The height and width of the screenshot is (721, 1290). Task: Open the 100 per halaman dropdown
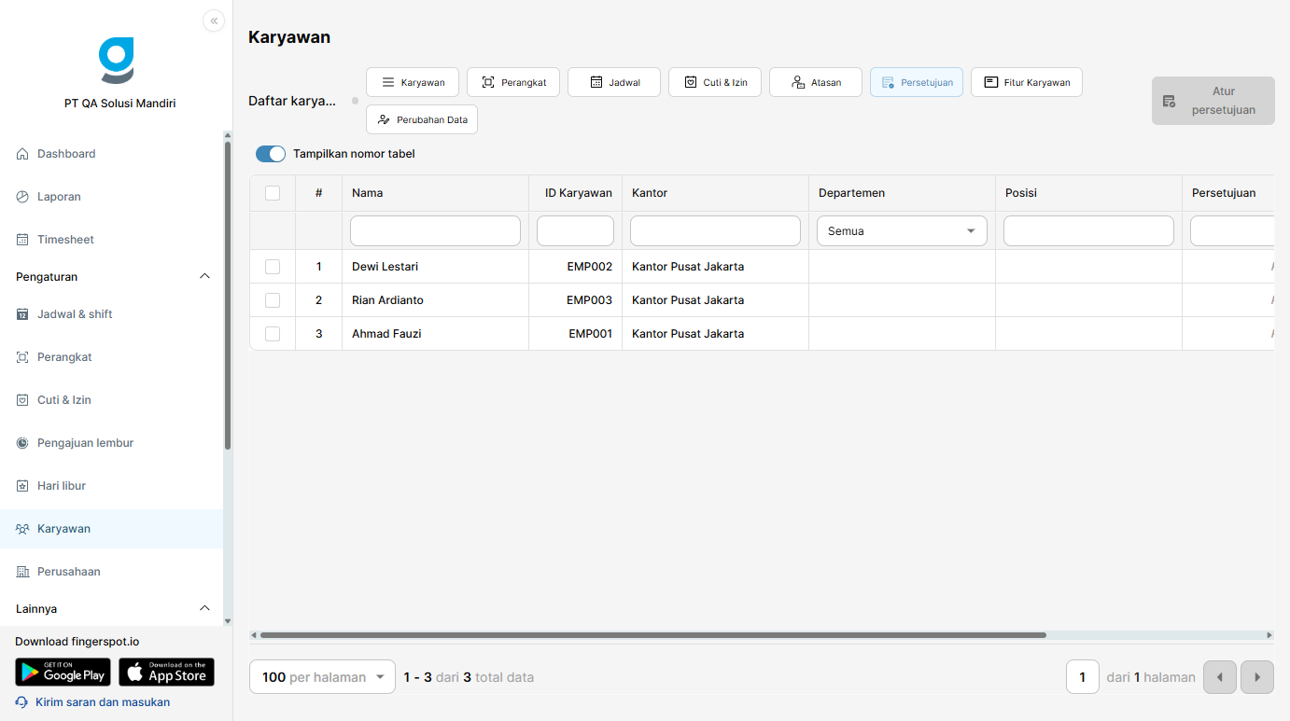[323, 677]
